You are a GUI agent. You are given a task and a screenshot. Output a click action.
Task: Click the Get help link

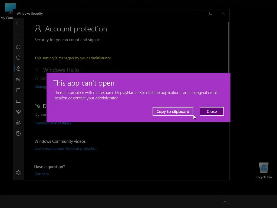point(41,174)
